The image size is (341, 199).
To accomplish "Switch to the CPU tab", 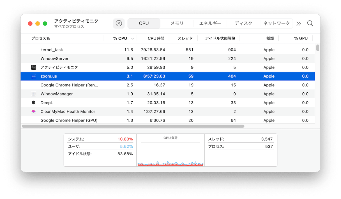I will click(x=144, y=24).
